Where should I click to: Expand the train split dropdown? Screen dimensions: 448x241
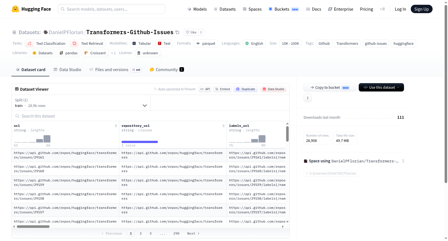[x=81, y=103]
